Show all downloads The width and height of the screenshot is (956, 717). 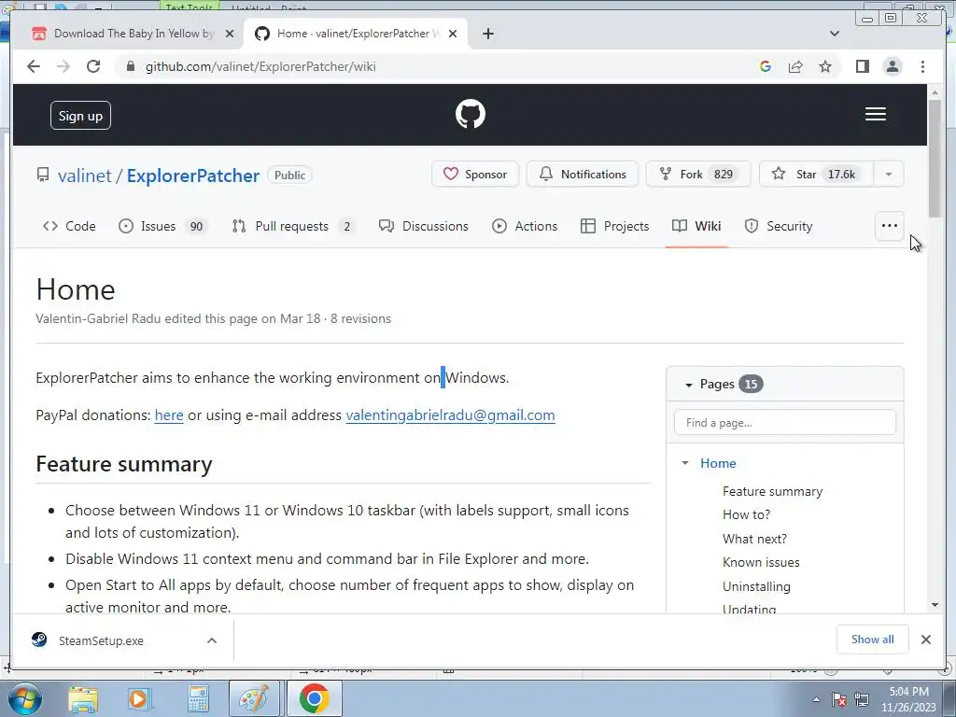873,640
